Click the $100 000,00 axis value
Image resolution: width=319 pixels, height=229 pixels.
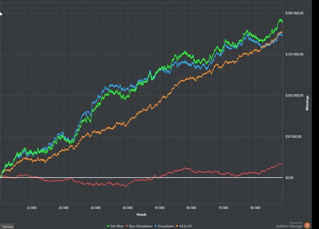(x=294, y=95)
